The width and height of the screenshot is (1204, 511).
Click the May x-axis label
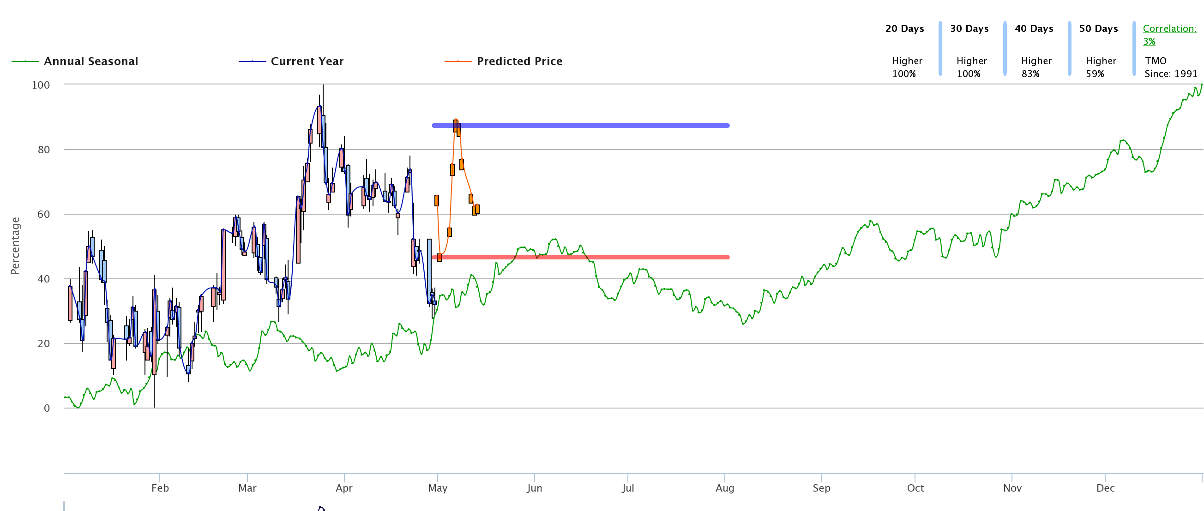[x=438, y=488]
